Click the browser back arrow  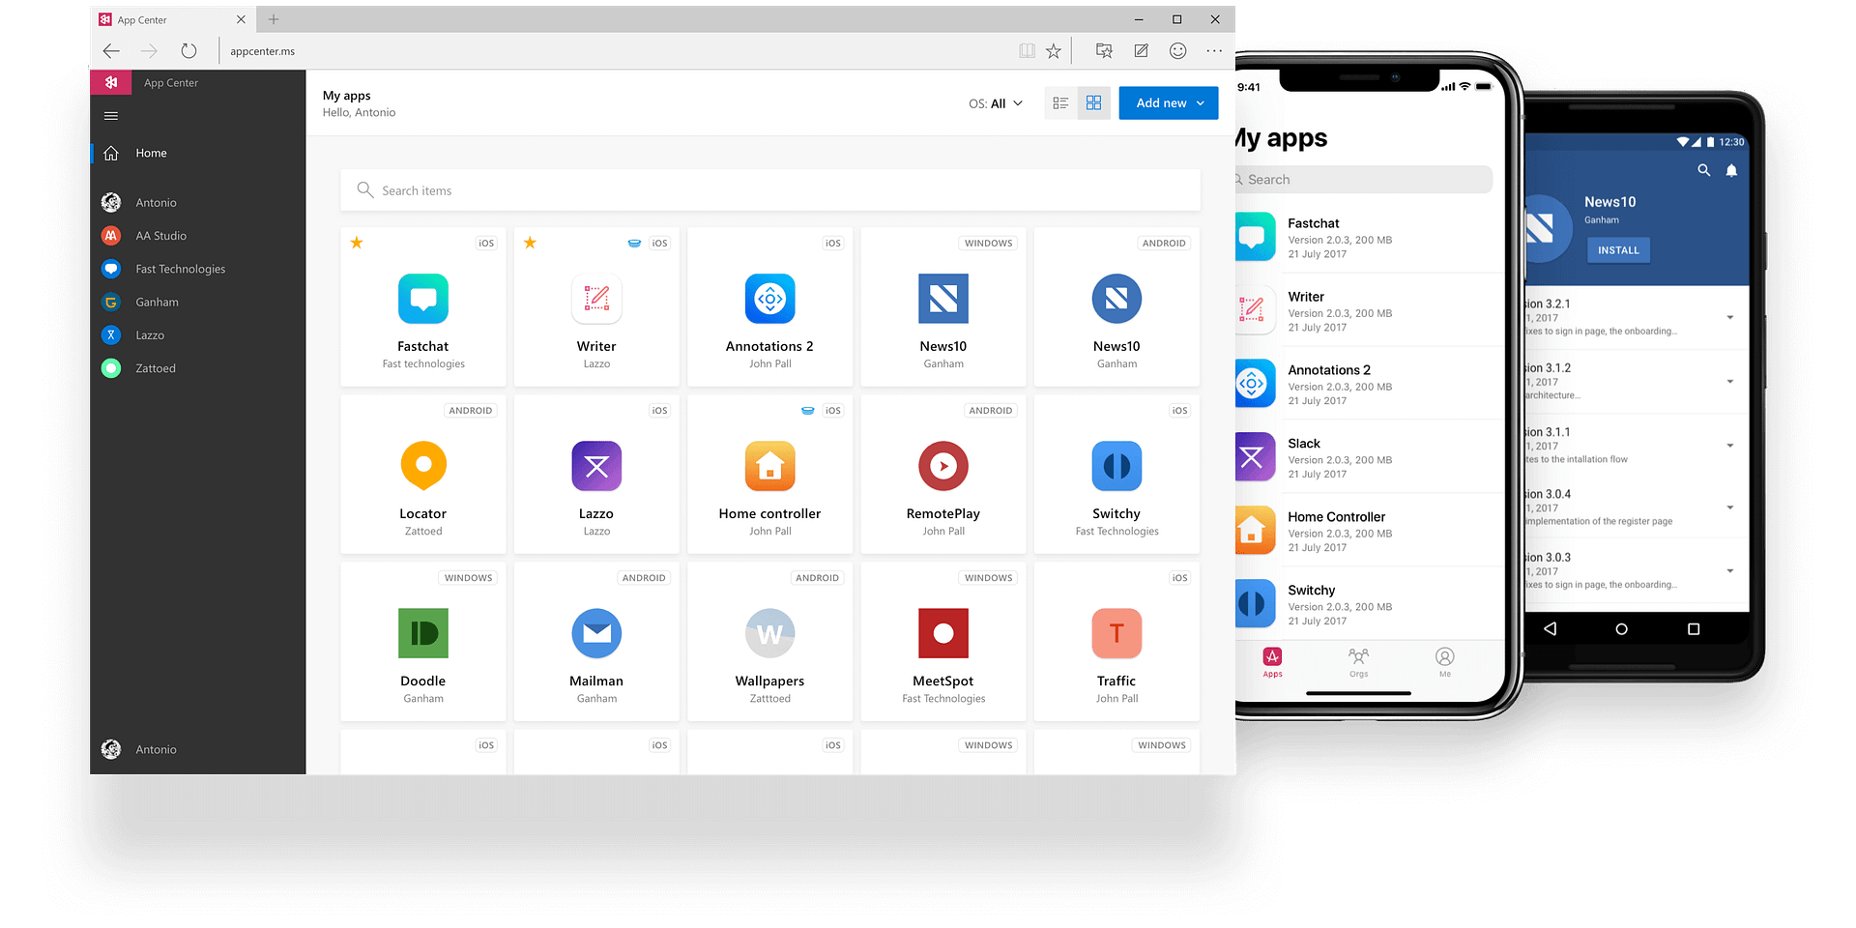(x=111, y=51)
